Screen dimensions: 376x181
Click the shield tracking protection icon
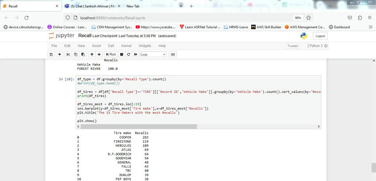[x=68, y=18]
